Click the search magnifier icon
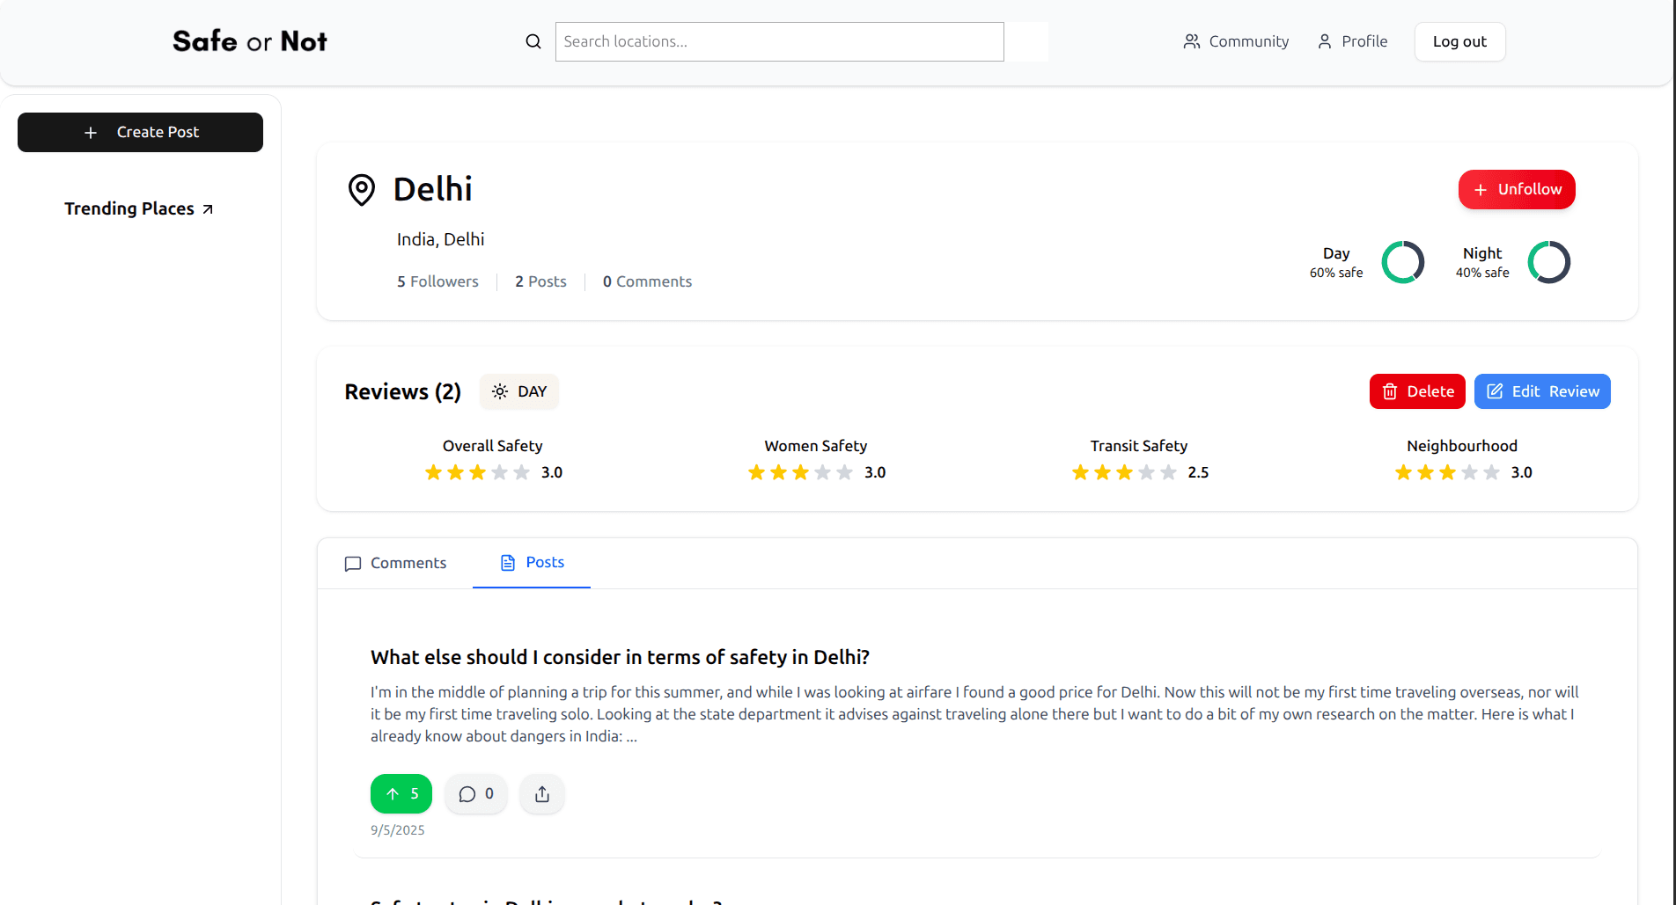The width and height of the screenshot is (1676, 905). coord(533,41)
